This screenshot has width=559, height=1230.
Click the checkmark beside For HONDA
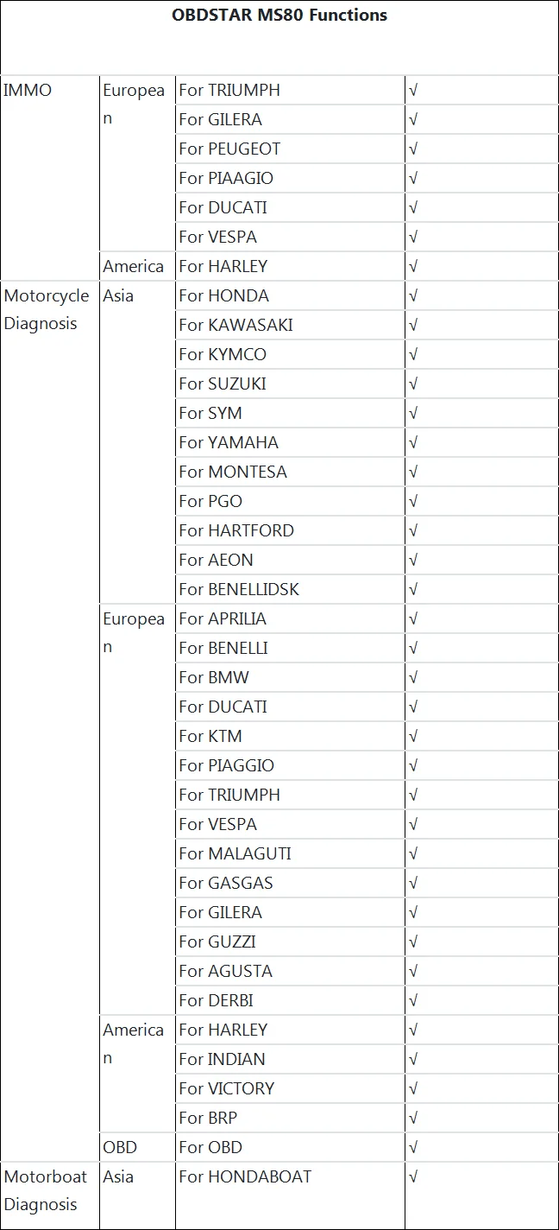[414, 295]
